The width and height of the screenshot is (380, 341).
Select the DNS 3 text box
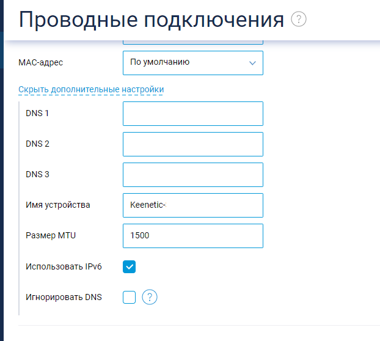click(x=192, y=174)
